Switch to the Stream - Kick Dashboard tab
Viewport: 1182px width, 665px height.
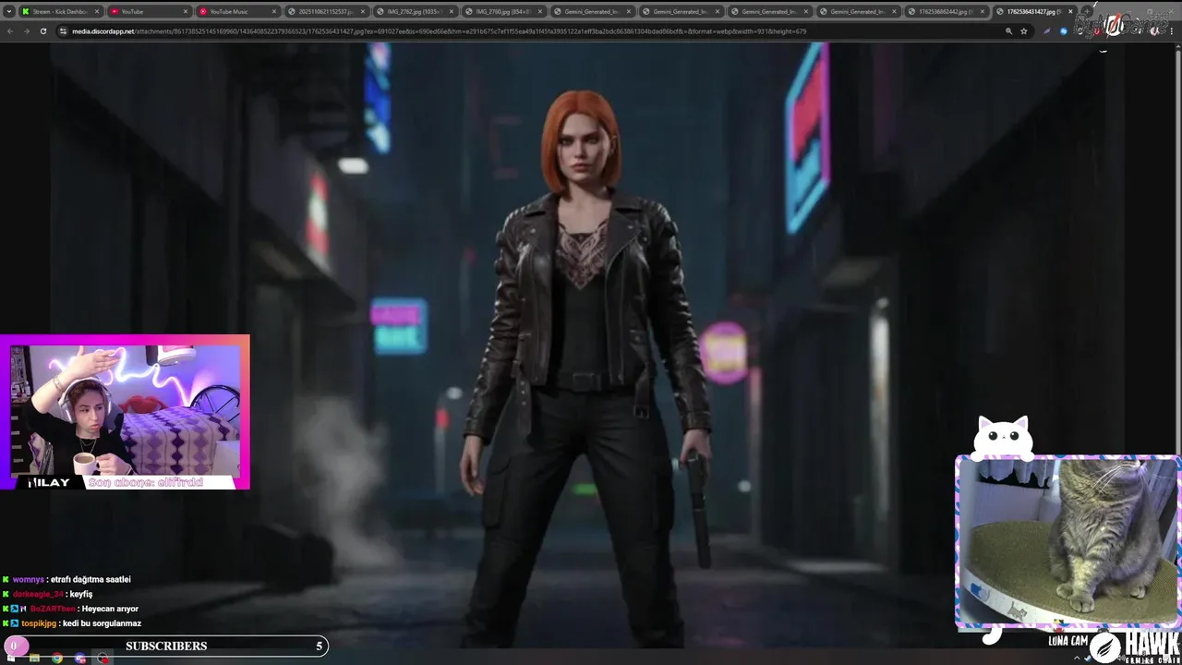[60, 12]
